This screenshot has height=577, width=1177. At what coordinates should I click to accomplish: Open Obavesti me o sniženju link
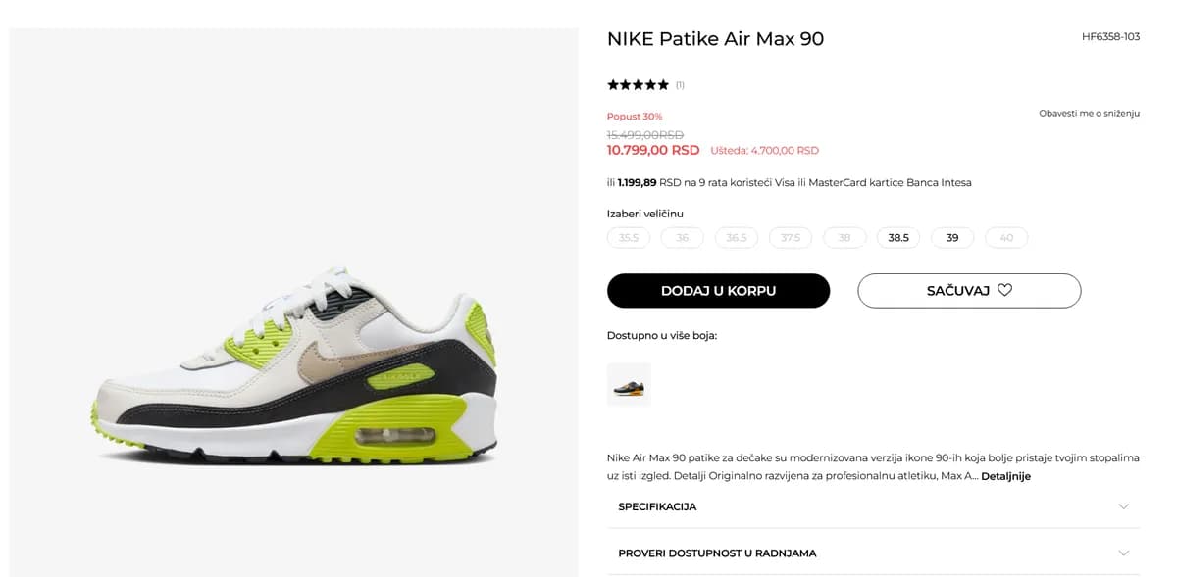tap(1089, 114)
